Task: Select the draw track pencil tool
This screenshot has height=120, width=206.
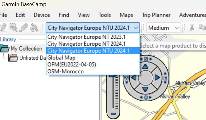Action: coord(3,28)
